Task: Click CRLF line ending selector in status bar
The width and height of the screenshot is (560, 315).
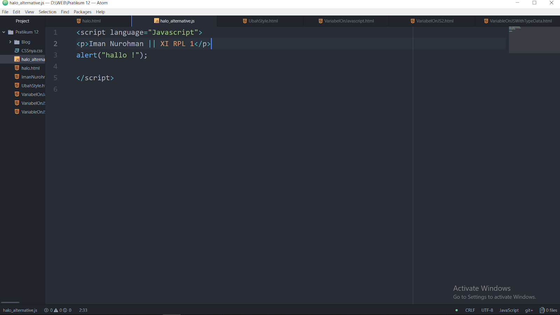Action: point(470,310)
